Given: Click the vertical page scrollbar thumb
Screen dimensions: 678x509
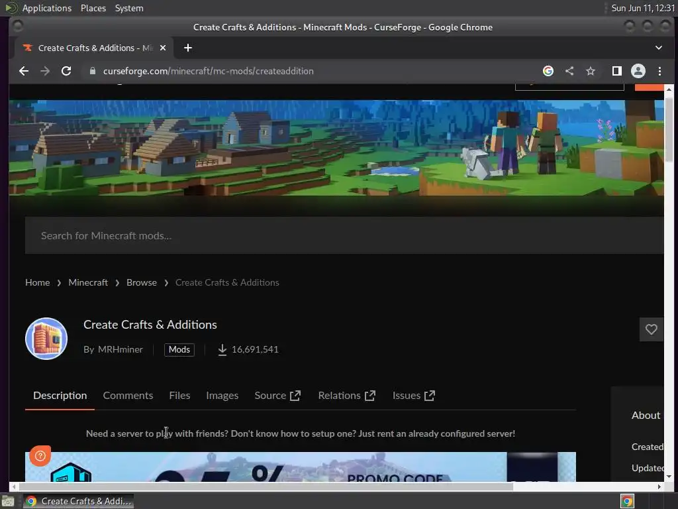Looking at the screenshot, I should point(669,130).
